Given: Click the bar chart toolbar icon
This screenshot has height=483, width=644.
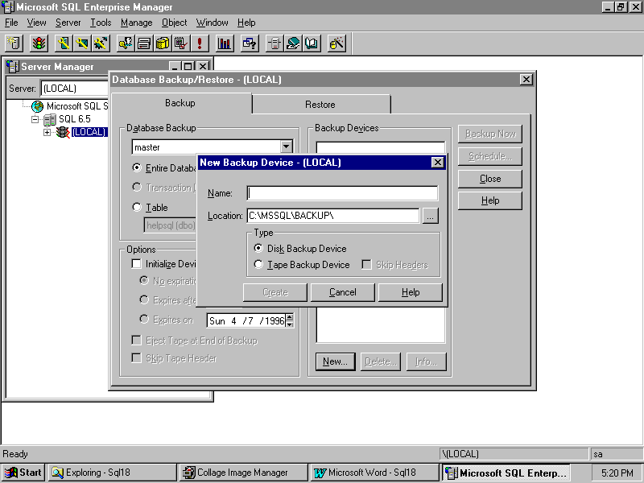Looking at the screenshot, I should pos(225,43).
